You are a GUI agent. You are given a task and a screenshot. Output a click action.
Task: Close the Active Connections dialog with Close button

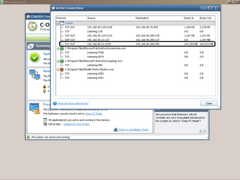click(209, 103)
